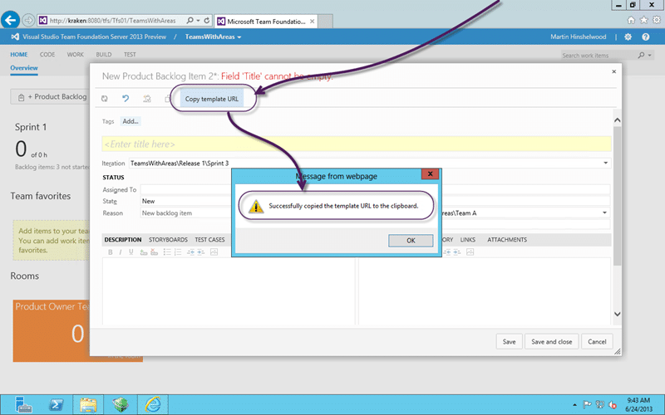
Task: Click the Martin Hinshelwood user name
Action: 578,37
